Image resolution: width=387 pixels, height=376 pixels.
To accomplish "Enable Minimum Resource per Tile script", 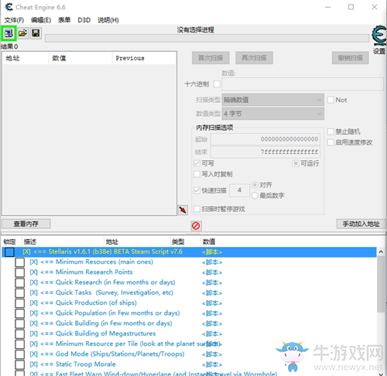I will point(19,344).
